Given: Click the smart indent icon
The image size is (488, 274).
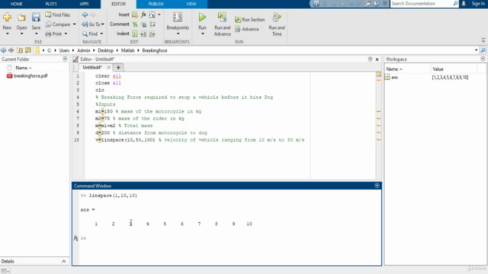Looking at the screenshot, I should click(x=135, y=33).
